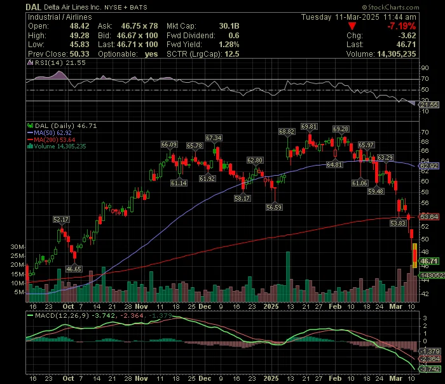Click the RSI(14) indicator icon
Viewport: 445px width, 384px height.
(30, 63)
